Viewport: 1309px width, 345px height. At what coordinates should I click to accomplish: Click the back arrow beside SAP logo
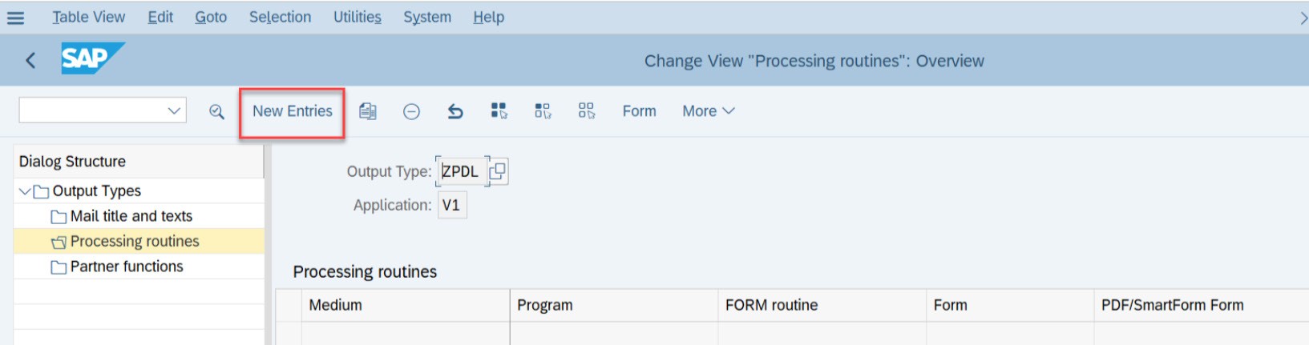(30, 60)
